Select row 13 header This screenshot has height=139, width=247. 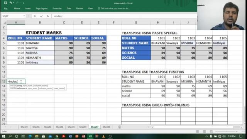pos(3,81)
